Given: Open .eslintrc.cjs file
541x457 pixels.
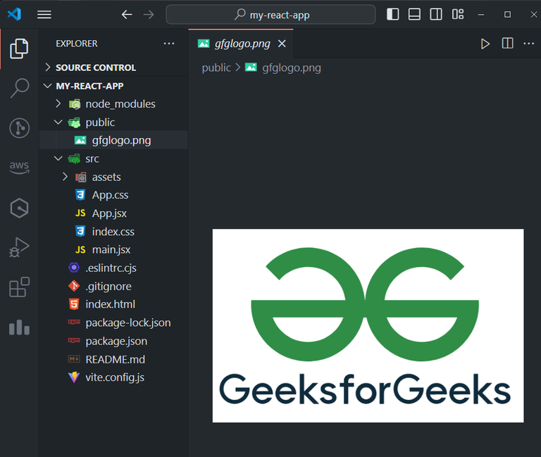Looking at the screenshot, I should tap(113, 268).
